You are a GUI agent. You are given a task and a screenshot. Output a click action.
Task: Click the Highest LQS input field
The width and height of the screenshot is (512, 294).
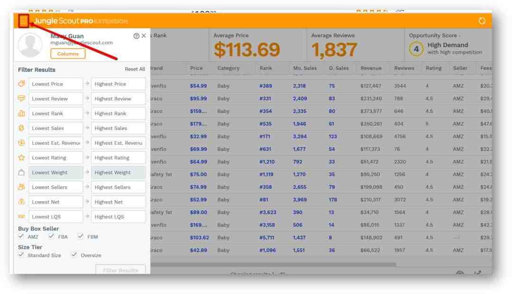coord(118,217)
